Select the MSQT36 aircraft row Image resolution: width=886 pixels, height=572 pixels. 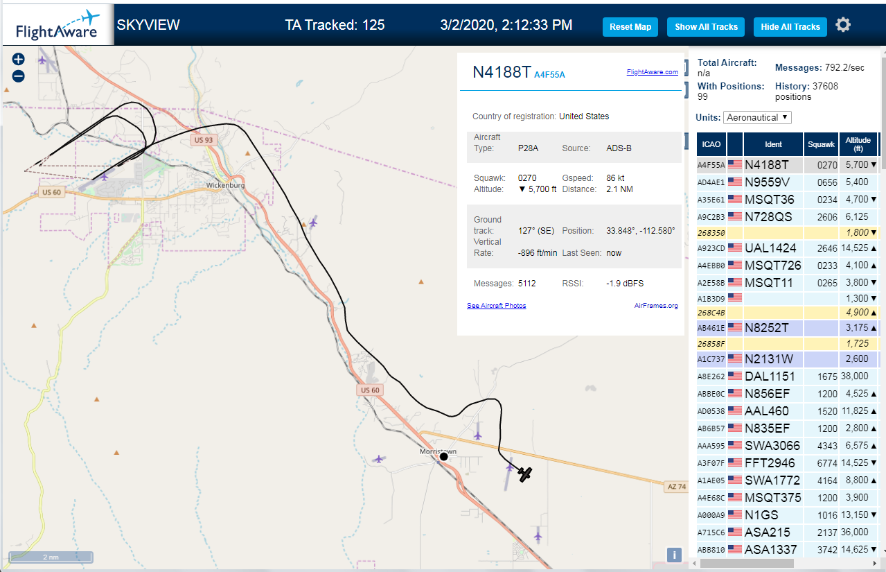coord(788,200)
